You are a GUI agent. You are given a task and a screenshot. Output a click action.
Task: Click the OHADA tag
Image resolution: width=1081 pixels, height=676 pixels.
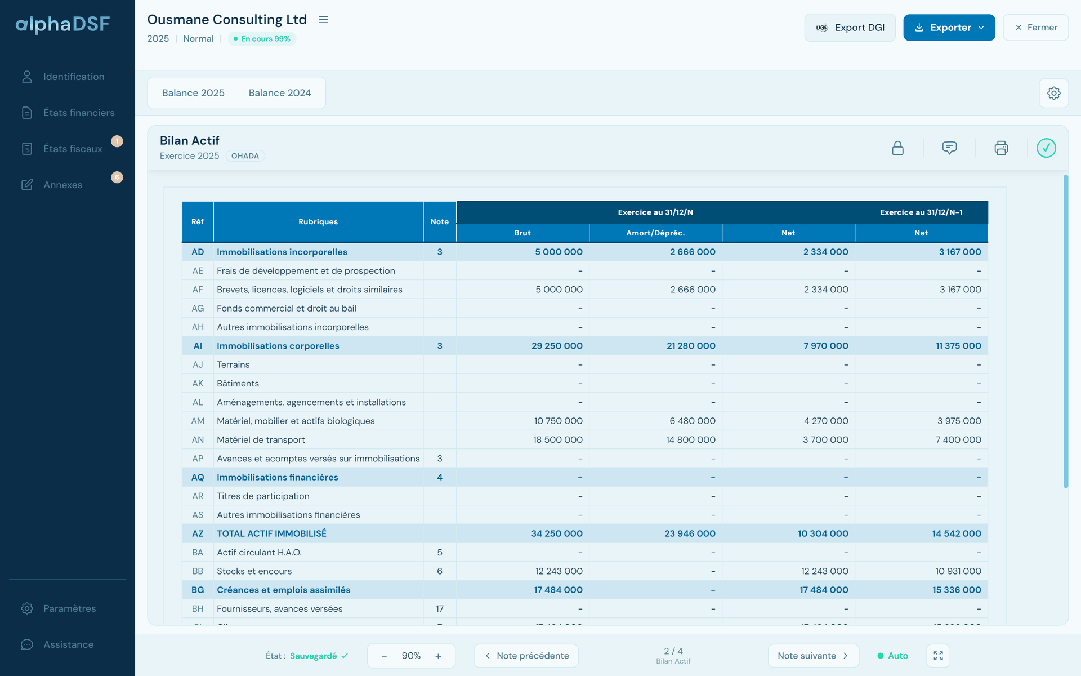pos(245,156)
